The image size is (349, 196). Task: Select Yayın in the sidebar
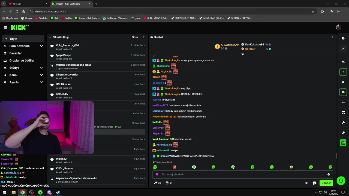click(x=23, y=39)
